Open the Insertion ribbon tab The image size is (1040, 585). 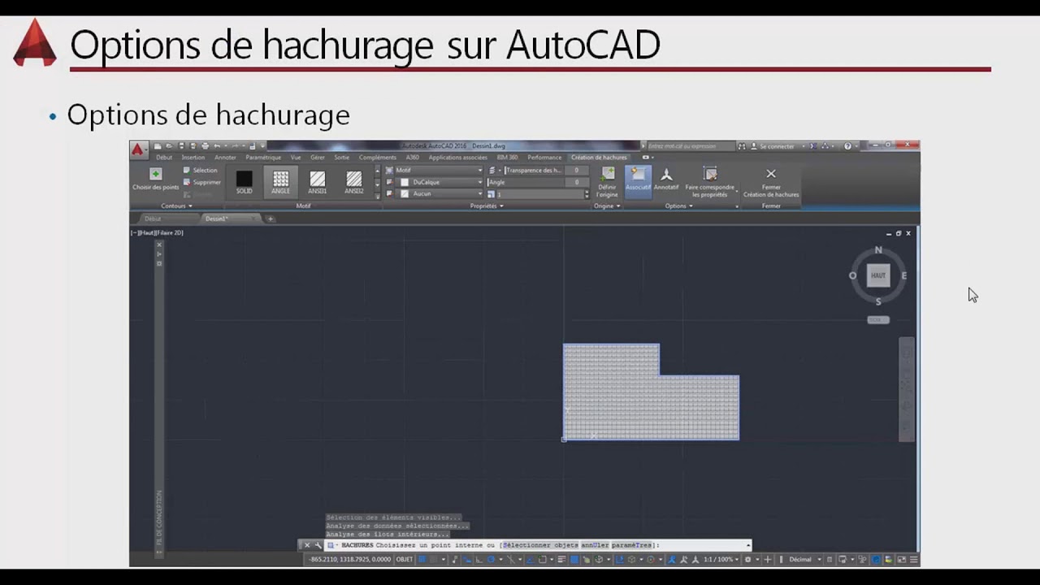tap(193, 158)
